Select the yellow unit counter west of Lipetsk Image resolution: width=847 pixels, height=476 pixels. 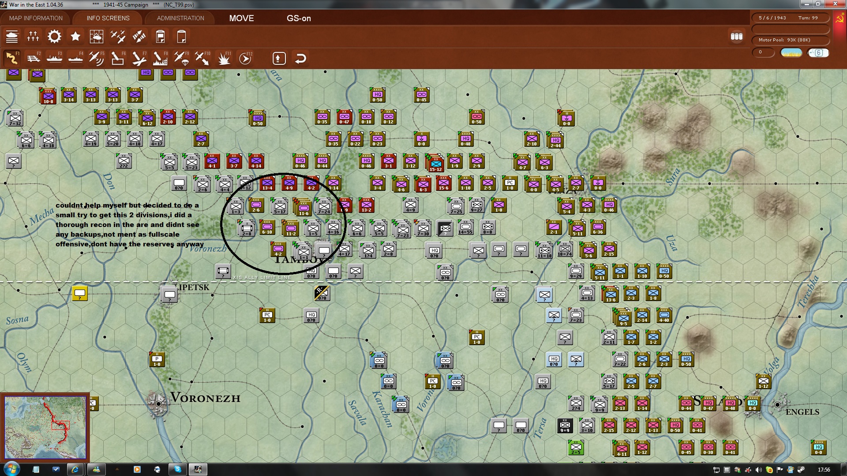tap(80, 293)
